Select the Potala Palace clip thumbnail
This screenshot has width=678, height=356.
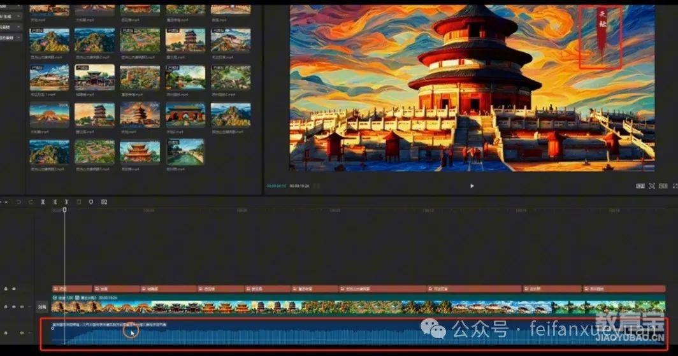(49, 77)
